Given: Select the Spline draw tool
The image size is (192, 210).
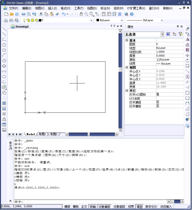Looking at the screenshot, I should click(x=4, y=71).
